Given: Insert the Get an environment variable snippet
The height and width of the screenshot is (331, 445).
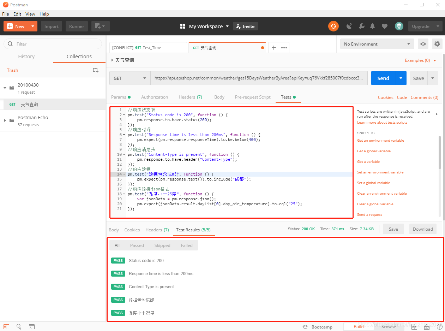Looking at the screenshot, I should coord(380,141).
